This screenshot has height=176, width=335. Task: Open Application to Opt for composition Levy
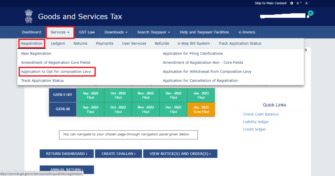(x=56, y=72)
